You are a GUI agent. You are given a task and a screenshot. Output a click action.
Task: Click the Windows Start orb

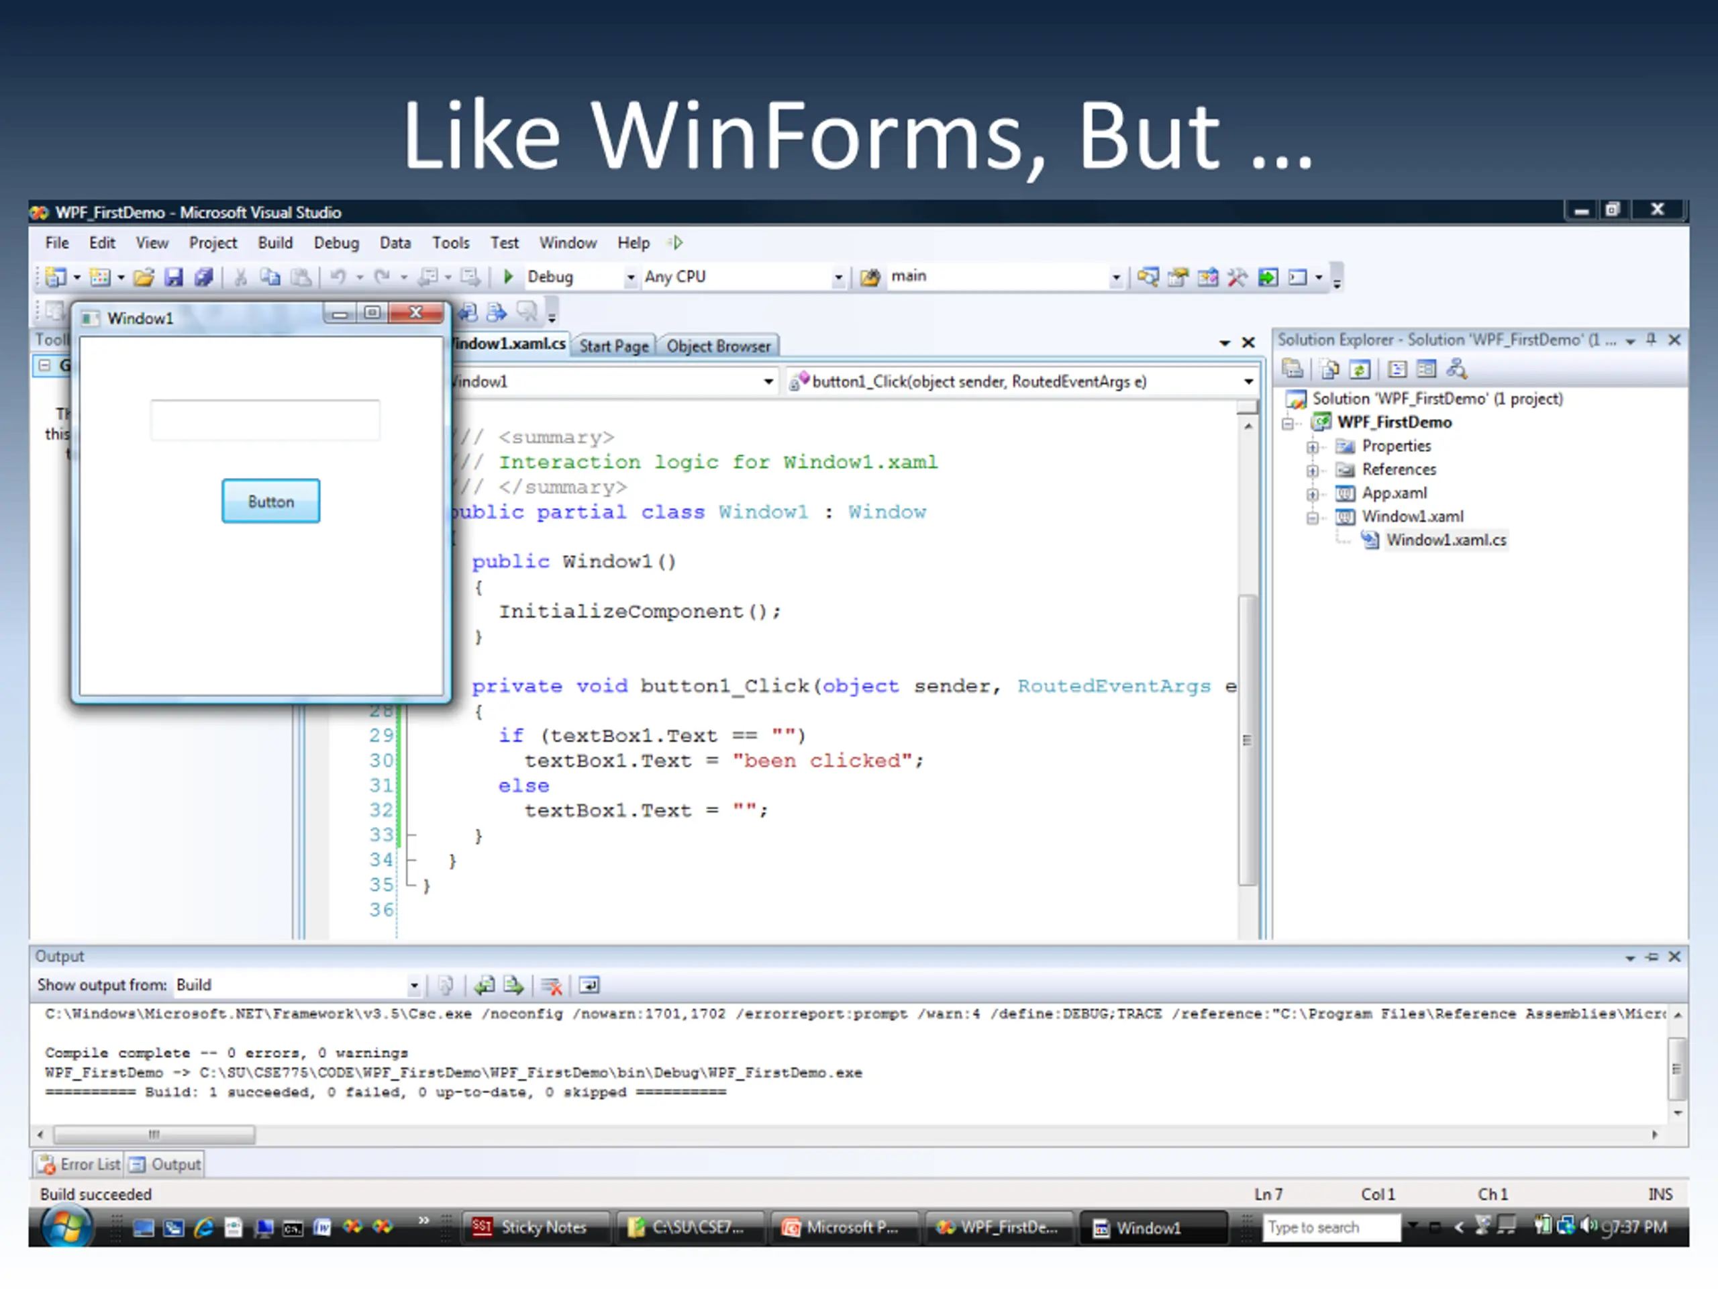[x=66, y=1228]
